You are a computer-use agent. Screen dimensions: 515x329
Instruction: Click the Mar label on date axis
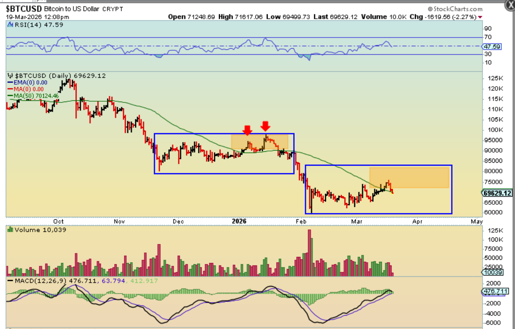click(357, 221)
